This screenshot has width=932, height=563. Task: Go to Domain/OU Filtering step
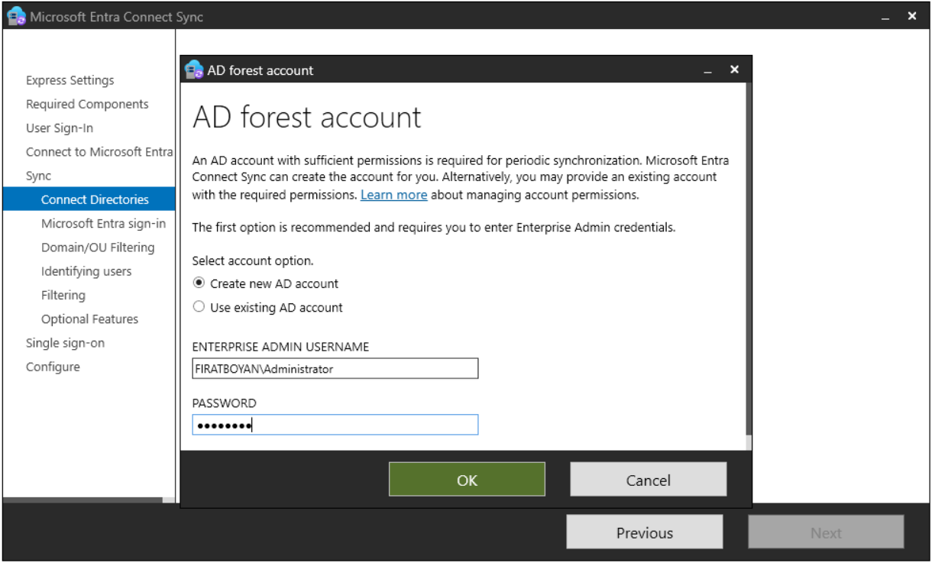point(98,247)
